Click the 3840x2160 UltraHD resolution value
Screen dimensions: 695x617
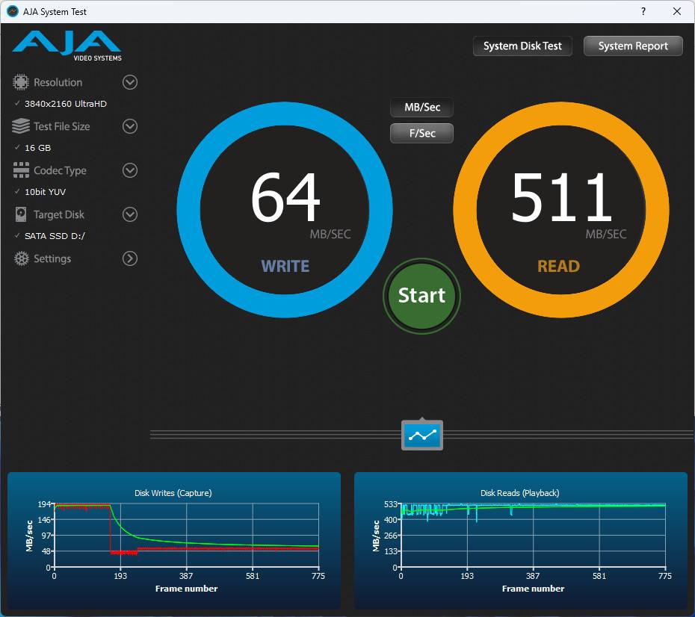[x=66, y=104]
